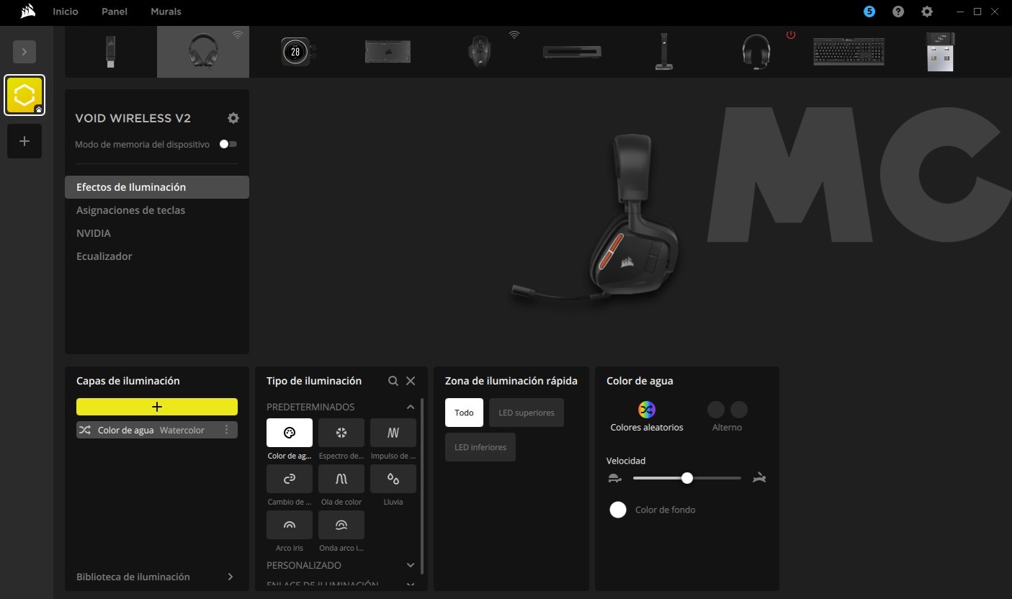The height and width of the screenshot is (599, 1012).
Task: Switch to the Ecualizador tab
Action: pos(104,256)
